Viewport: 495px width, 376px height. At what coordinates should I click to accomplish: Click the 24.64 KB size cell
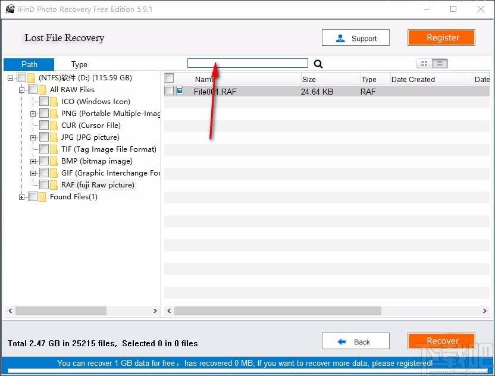click(317, 92)
